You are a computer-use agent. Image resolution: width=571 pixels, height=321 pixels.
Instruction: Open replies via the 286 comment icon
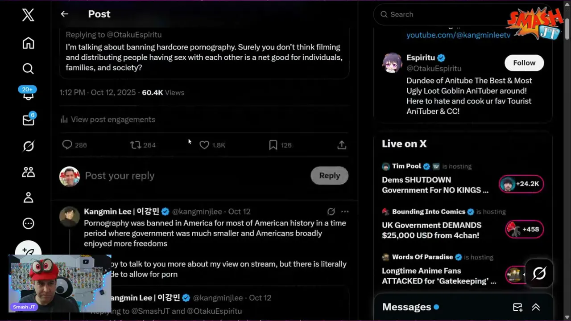coord(67,145)
